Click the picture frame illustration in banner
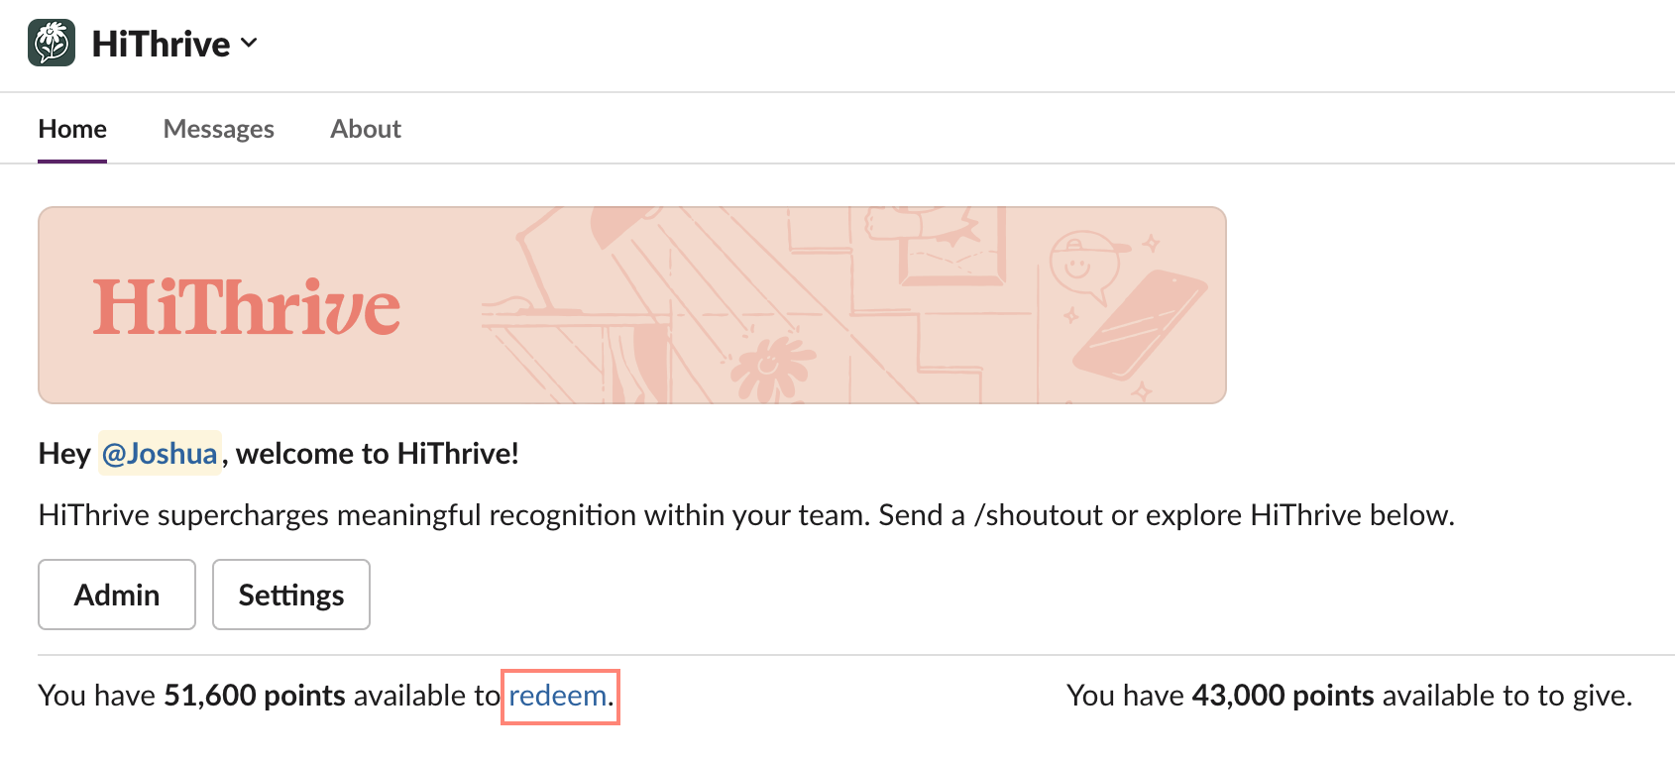Image resolution: width=1675 pixels, height=761 pixels. (949, 248)
